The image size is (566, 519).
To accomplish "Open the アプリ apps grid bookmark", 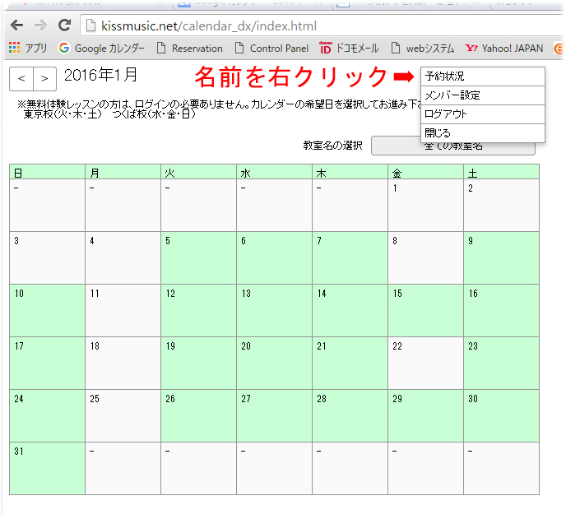I will (x=28, y=48).
